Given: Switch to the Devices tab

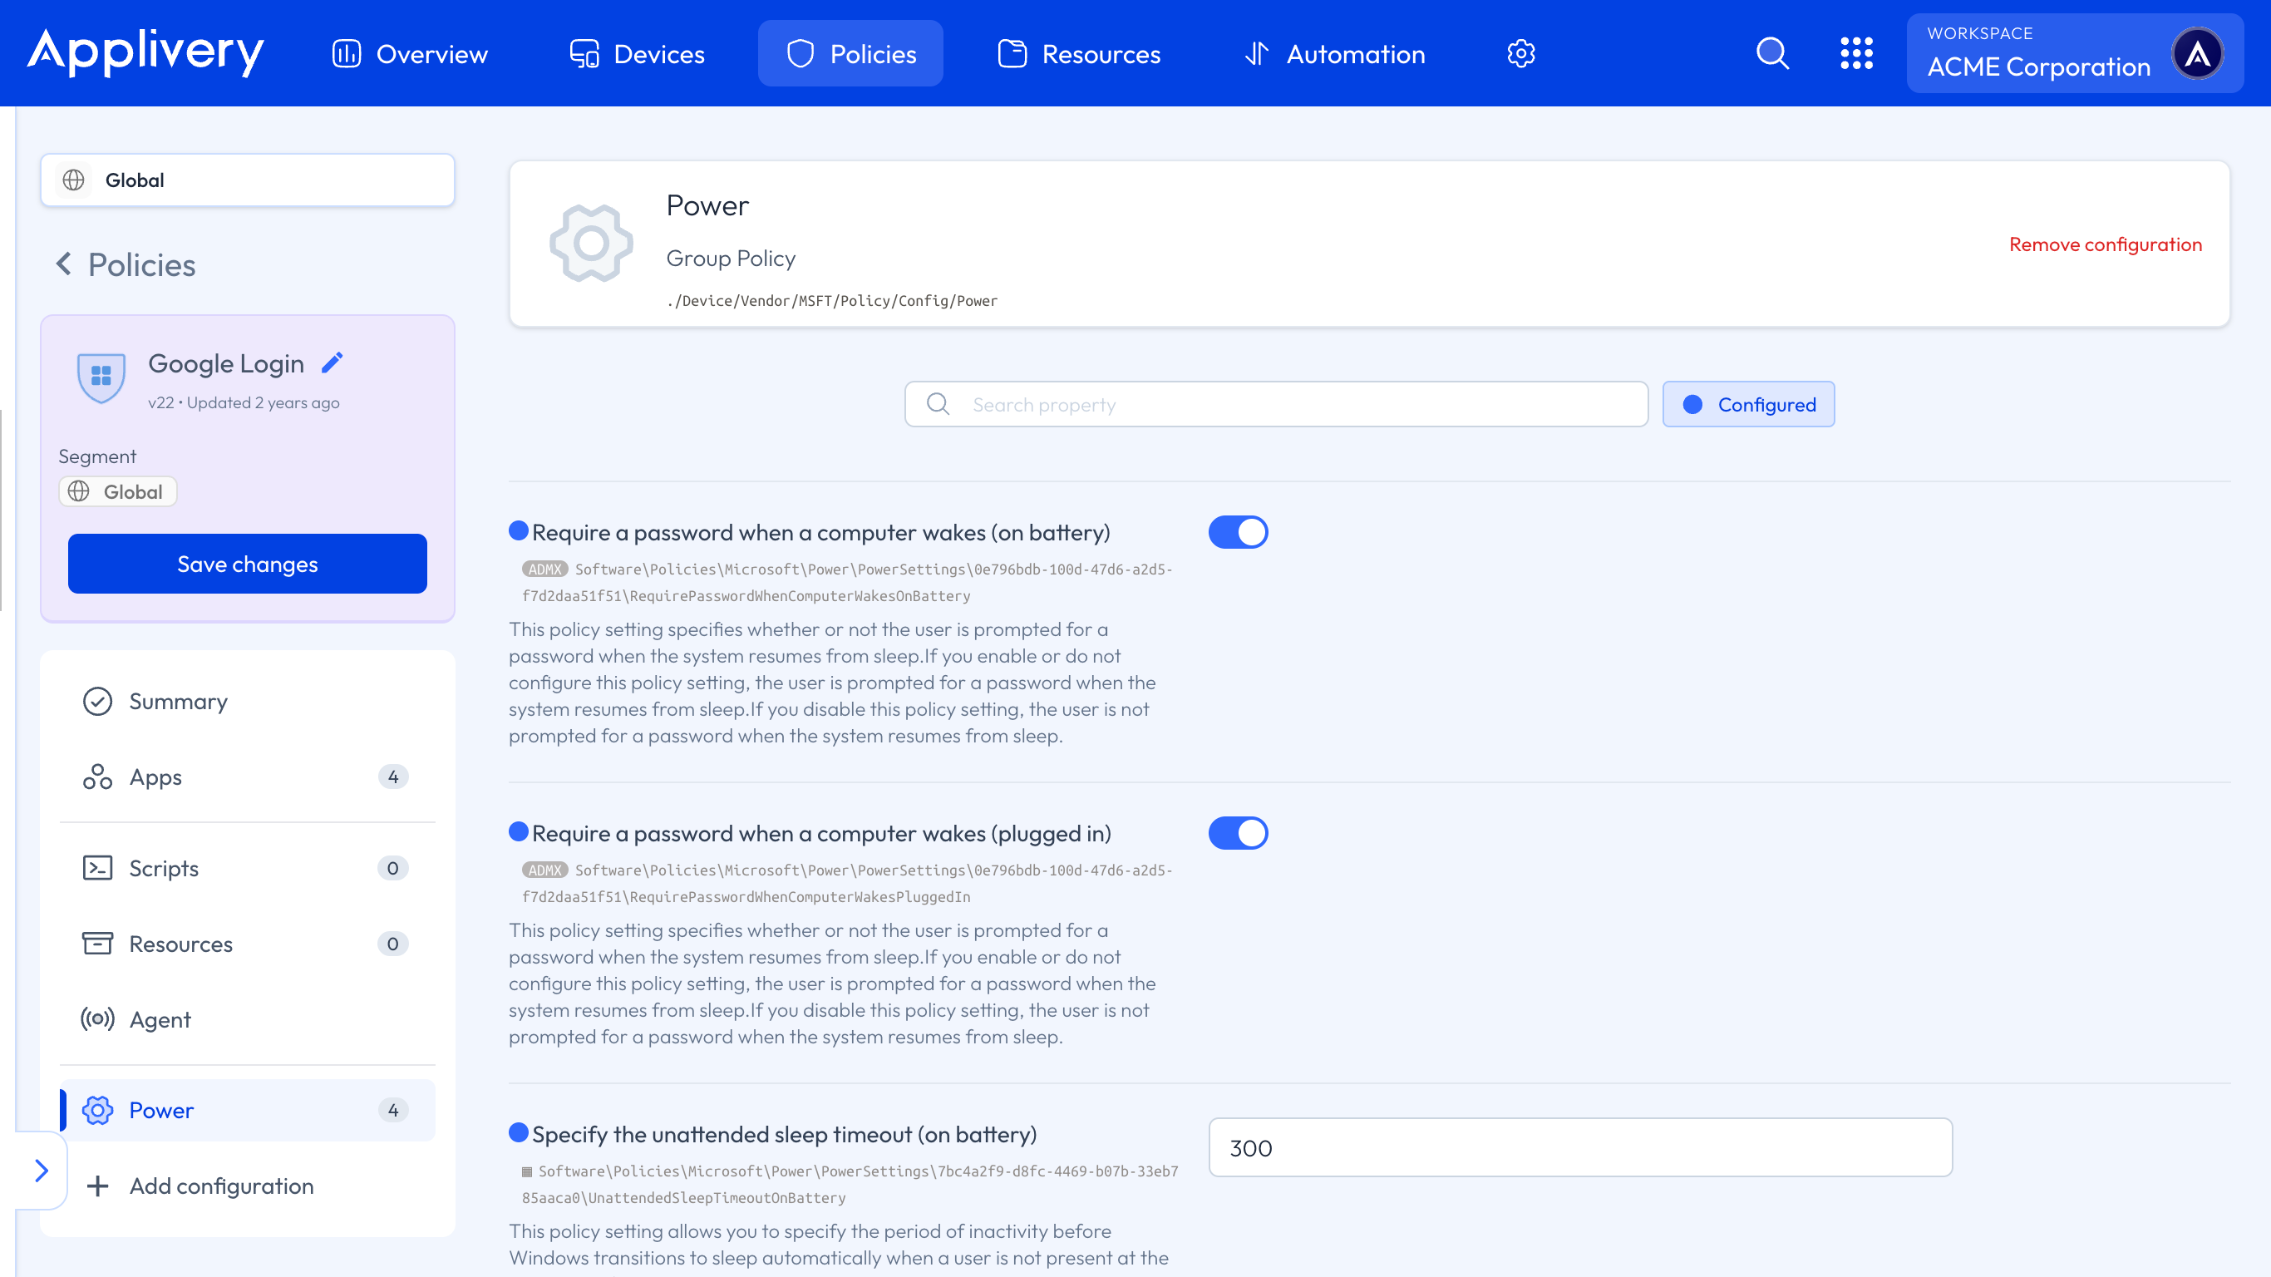Looking at the screenshot, I should click(638, 54).
